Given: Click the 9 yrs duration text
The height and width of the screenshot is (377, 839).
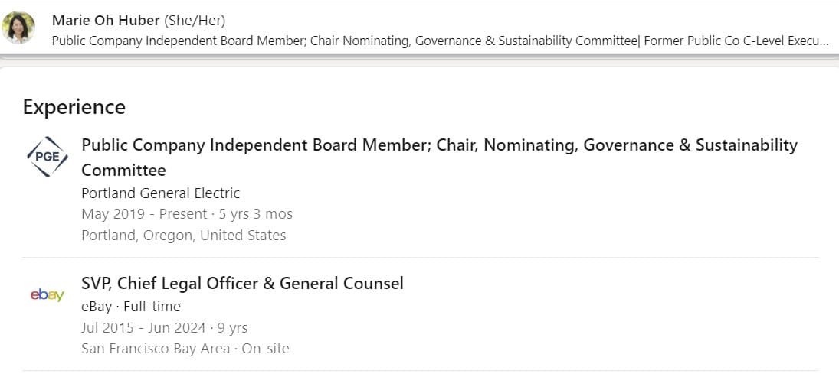Looking at the screenshot, I should point(233,328).
